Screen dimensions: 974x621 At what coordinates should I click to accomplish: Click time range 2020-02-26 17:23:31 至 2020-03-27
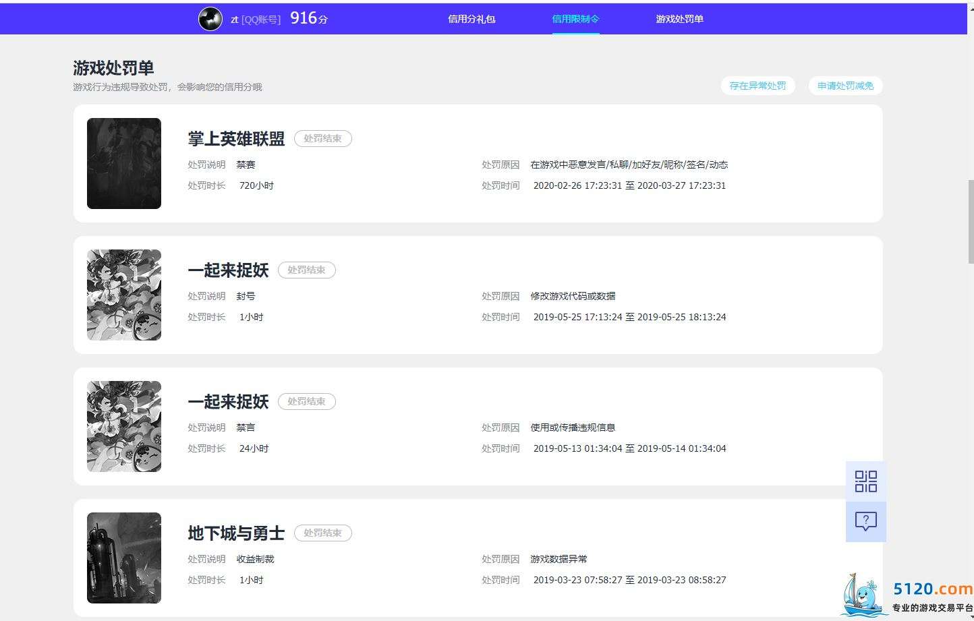[x=629, y=185]
